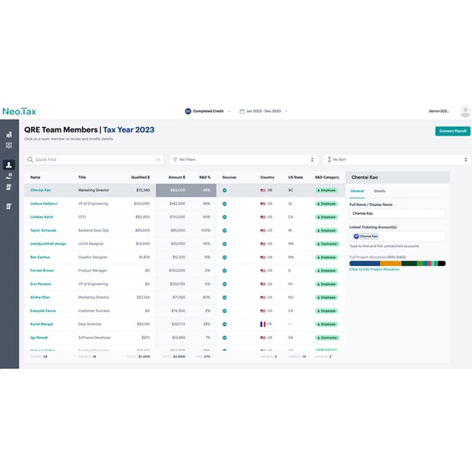Viewport: 472px width, 472px height.
Task: Open the hand-with-coin expenses sidebar icon
Action: click(9, 176)
